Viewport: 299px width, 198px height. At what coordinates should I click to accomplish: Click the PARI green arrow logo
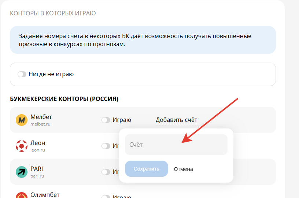pos(22,172)
